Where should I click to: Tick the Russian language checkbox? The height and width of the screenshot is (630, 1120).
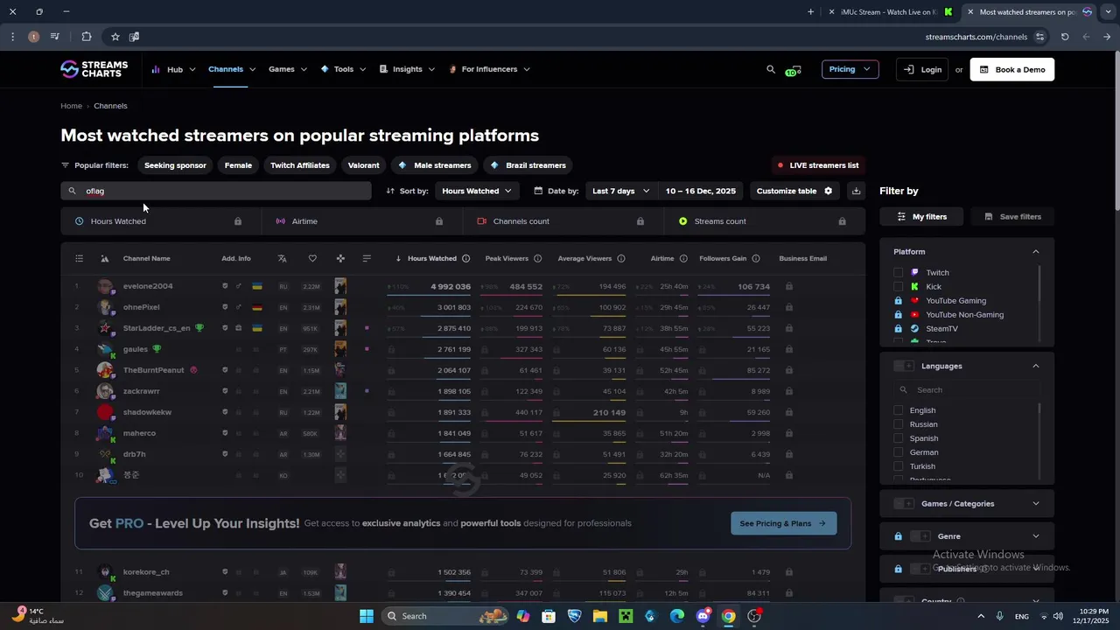tap(898, 424)
